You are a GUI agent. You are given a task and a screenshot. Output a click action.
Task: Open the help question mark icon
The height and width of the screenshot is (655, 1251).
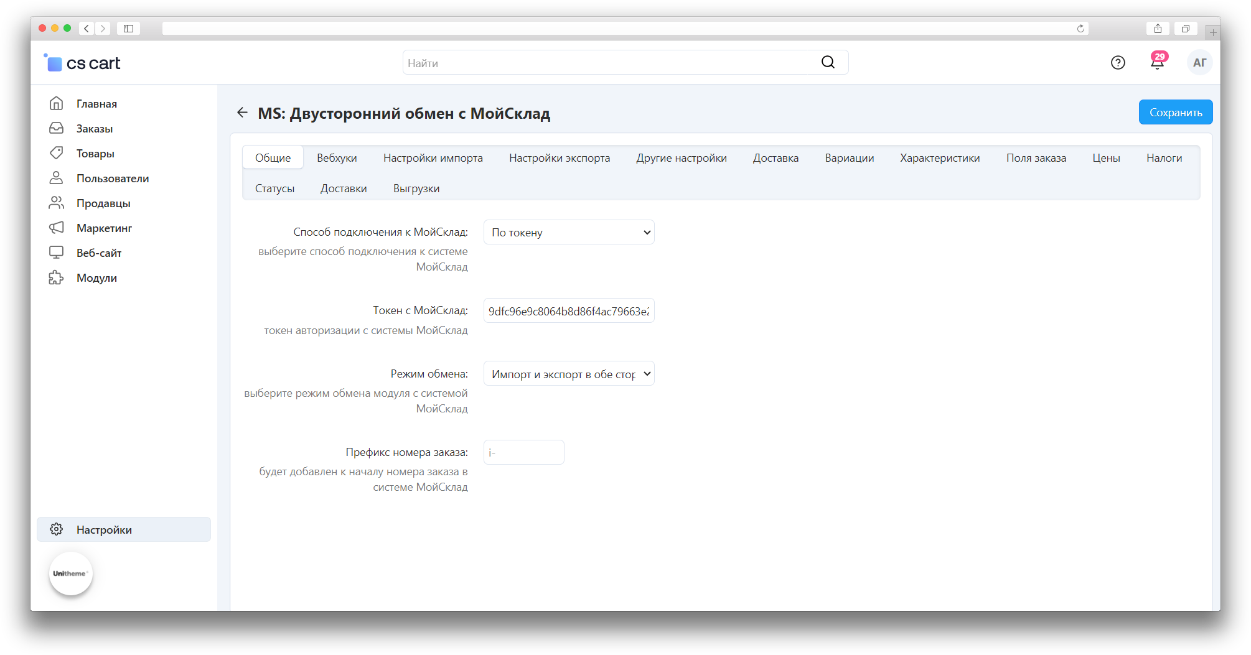pos(1118,63)
